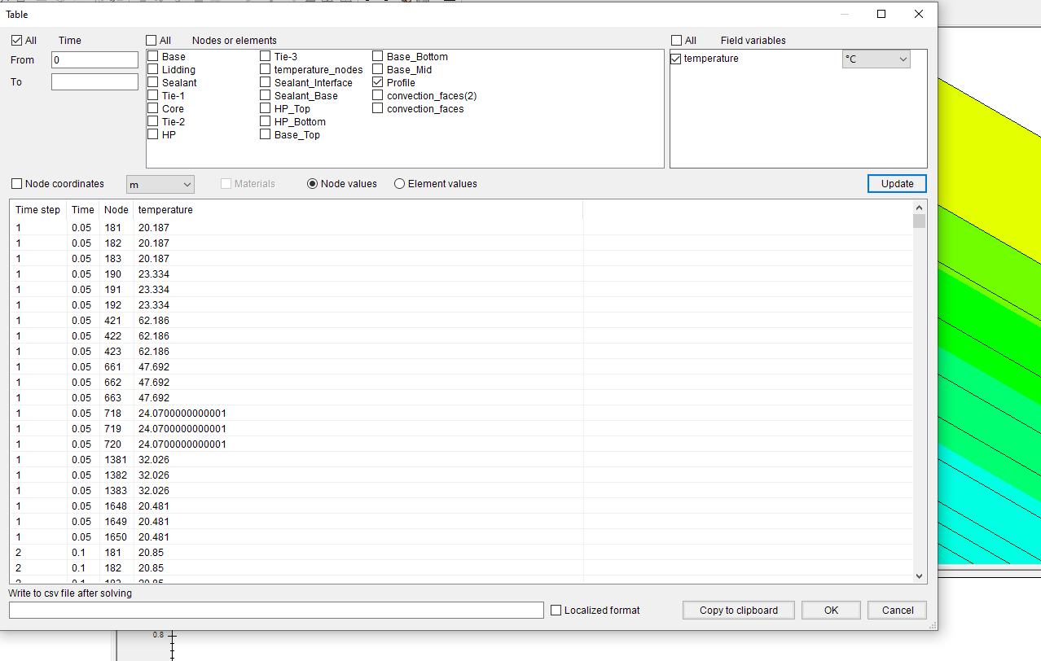
Task: Minimize the Table dialog window
Action: (845, 14)
